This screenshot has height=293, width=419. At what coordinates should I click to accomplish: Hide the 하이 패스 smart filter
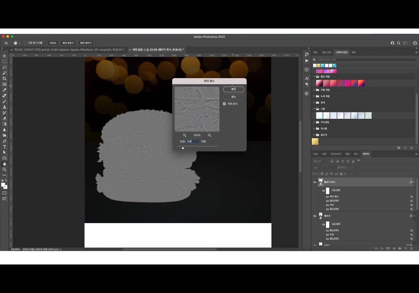coord(327,197)
